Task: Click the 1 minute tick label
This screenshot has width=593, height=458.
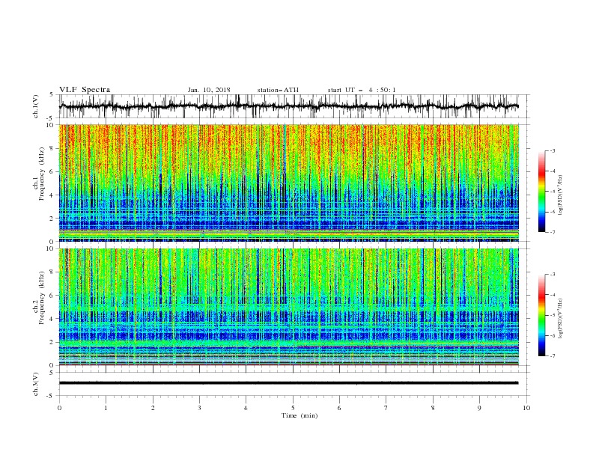Action: (106, 408)
